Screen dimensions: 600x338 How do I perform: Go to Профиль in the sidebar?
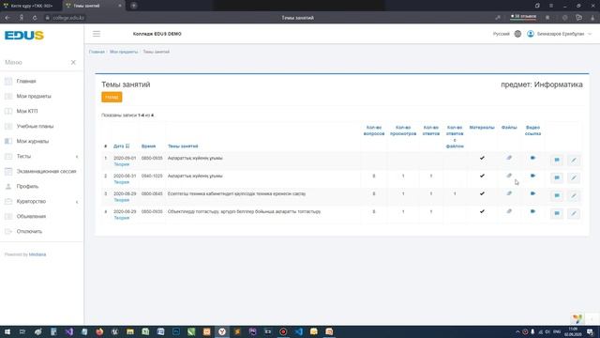tap(27, 186)
